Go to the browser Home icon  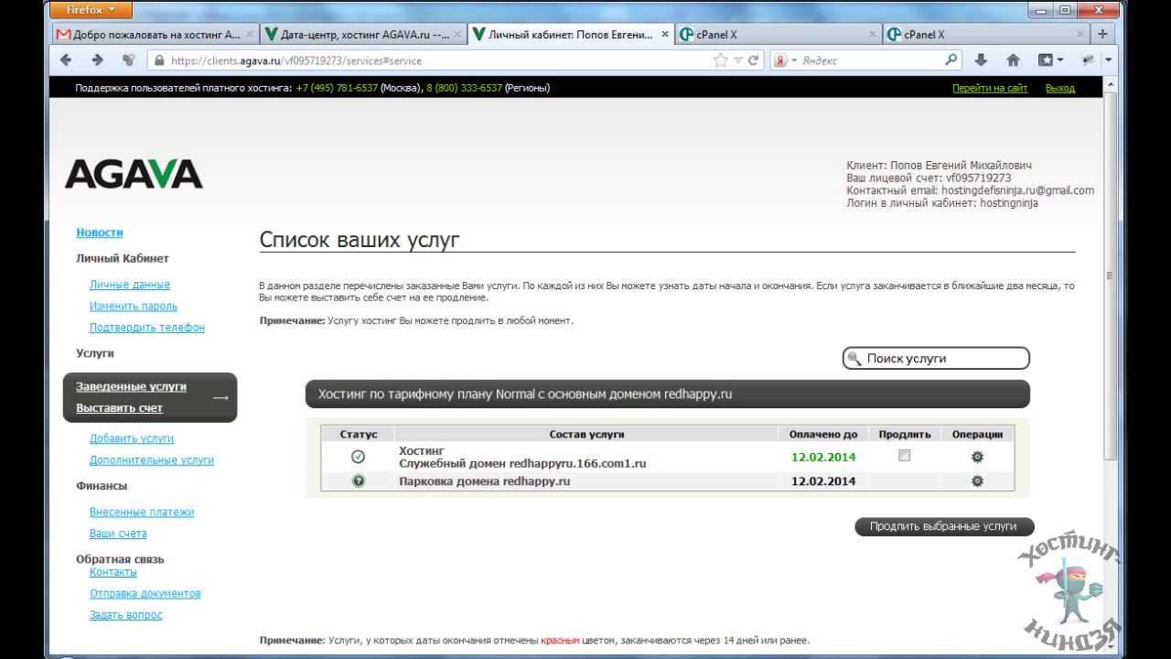(1013, 60)
